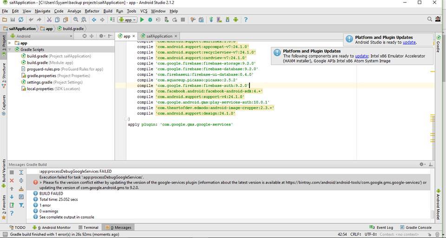
Task: Close the app editor tab
Action: (x=134, y=36)
